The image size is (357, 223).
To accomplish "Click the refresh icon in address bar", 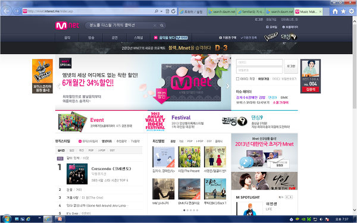I will (173, 11).
